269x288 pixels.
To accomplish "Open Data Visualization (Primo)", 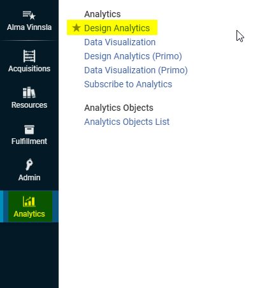I will pos(136,70).
